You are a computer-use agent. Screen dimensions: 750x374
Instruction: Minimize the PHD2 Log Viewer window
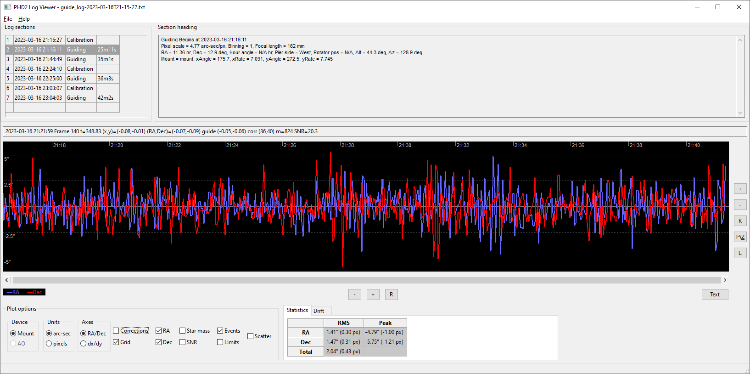point(697,7)
